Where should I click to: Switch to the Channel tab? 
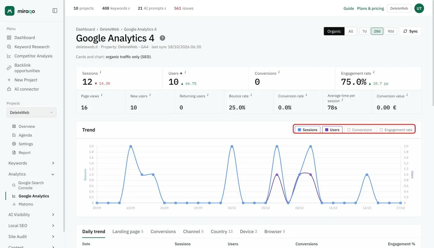[193, 231]
